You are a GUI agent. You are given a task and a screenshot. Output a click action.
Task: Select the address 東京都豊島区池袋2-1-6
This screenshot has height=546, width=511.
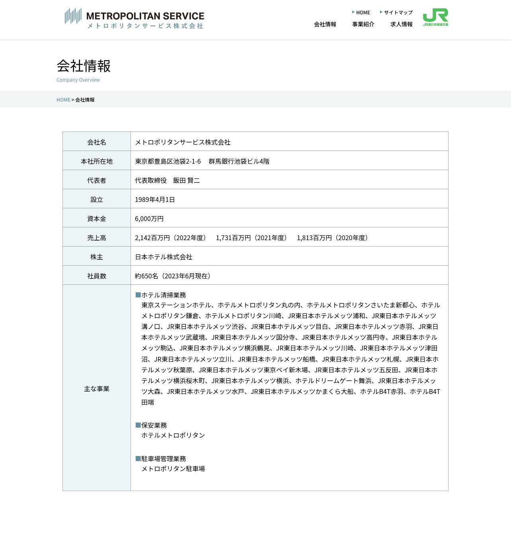pos(168,161)
